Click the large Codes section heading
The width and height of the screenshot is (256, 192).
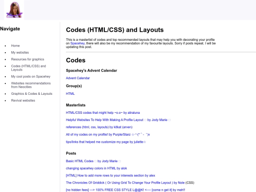75,60
